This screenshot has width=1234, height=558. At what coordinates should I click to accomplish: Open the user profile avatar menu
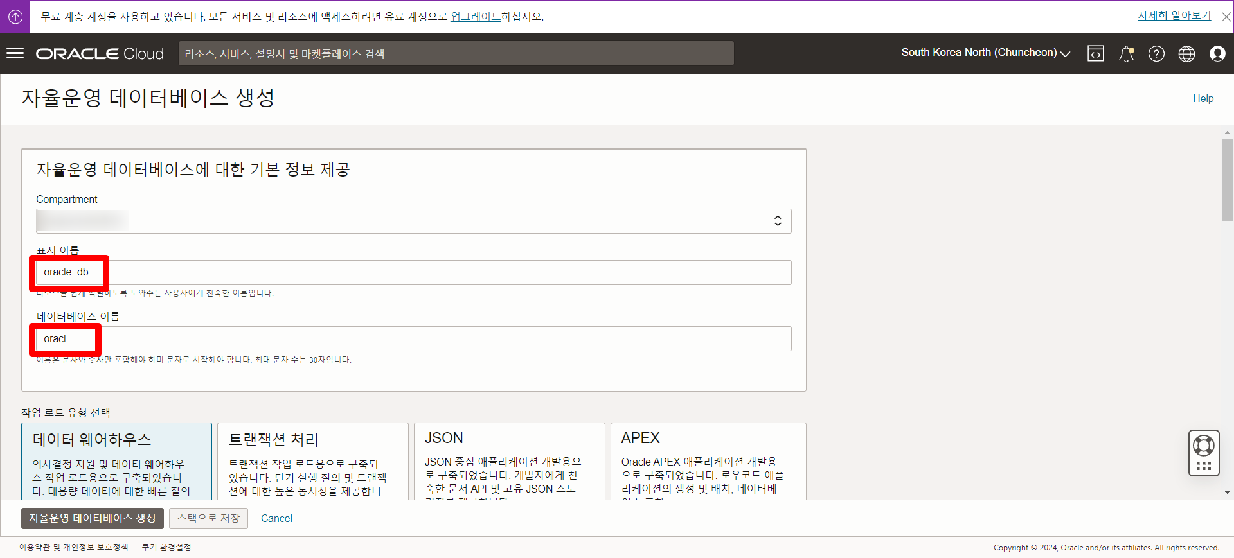pyautogui.click(x=1217, y=54)
